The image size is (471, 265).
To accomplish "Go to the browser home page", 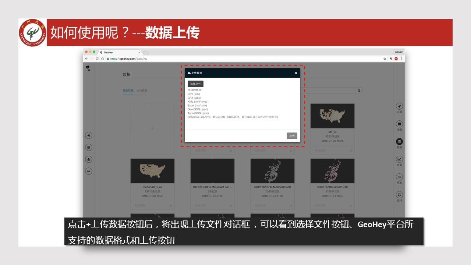I will point(102,59).
